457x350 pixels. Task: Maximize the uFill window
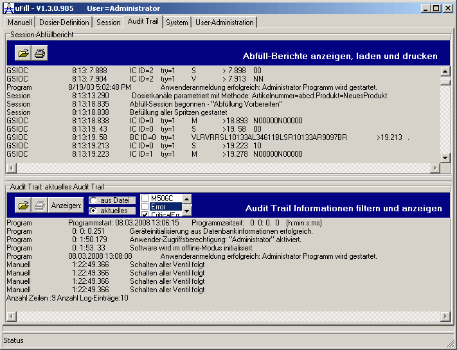pos(436,8)
